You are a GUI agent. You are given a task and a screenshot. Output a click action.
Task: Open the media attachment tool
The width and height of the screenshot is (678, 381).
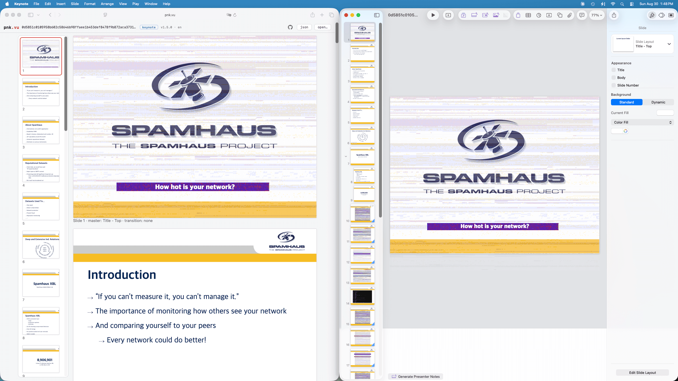(569, 15)
